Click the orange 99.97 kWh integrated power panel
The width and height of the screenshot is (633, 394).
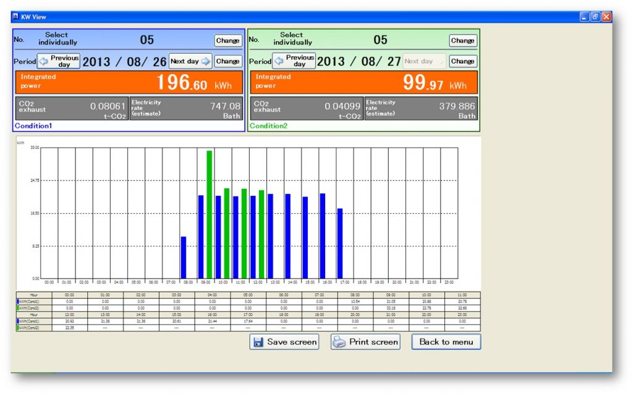[x=363, y=82]
